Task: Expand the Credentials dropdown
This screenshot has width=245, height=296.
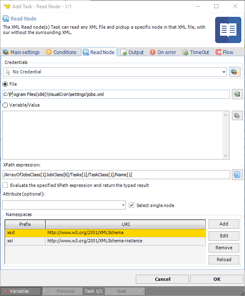Action: (224, 72)
